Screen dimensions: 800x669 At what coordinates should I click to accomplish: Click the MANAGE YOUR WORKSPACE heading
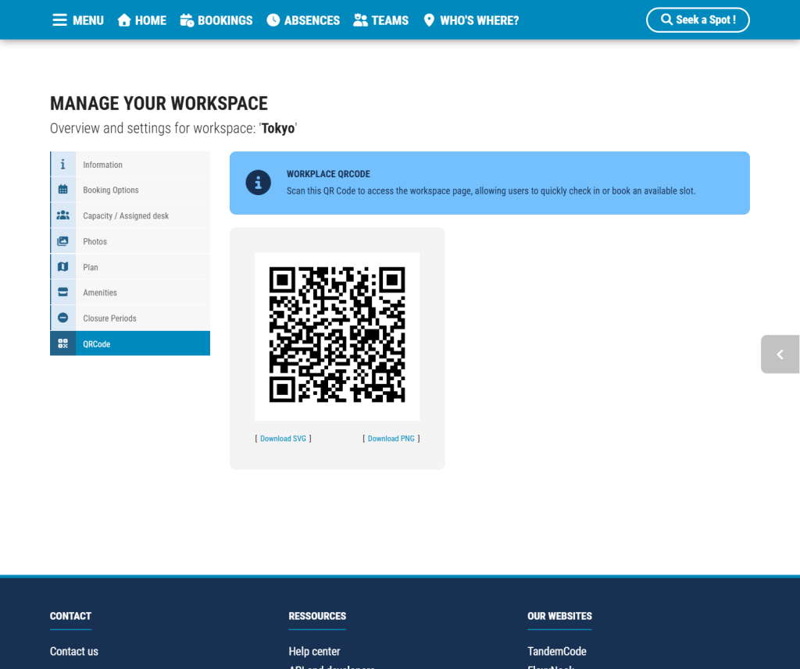pyautogui.click(x=159, y=104)
